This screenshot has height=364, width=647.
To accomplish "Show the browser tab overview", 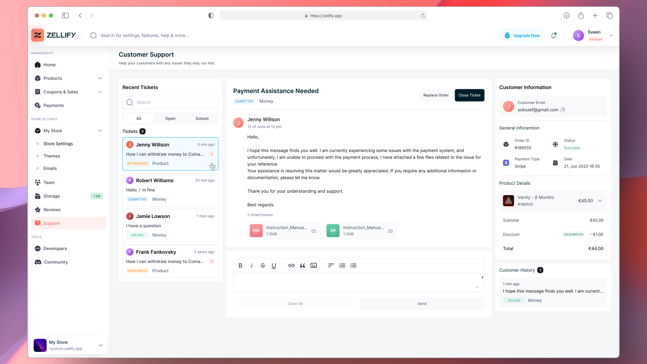I will (610, 16).
